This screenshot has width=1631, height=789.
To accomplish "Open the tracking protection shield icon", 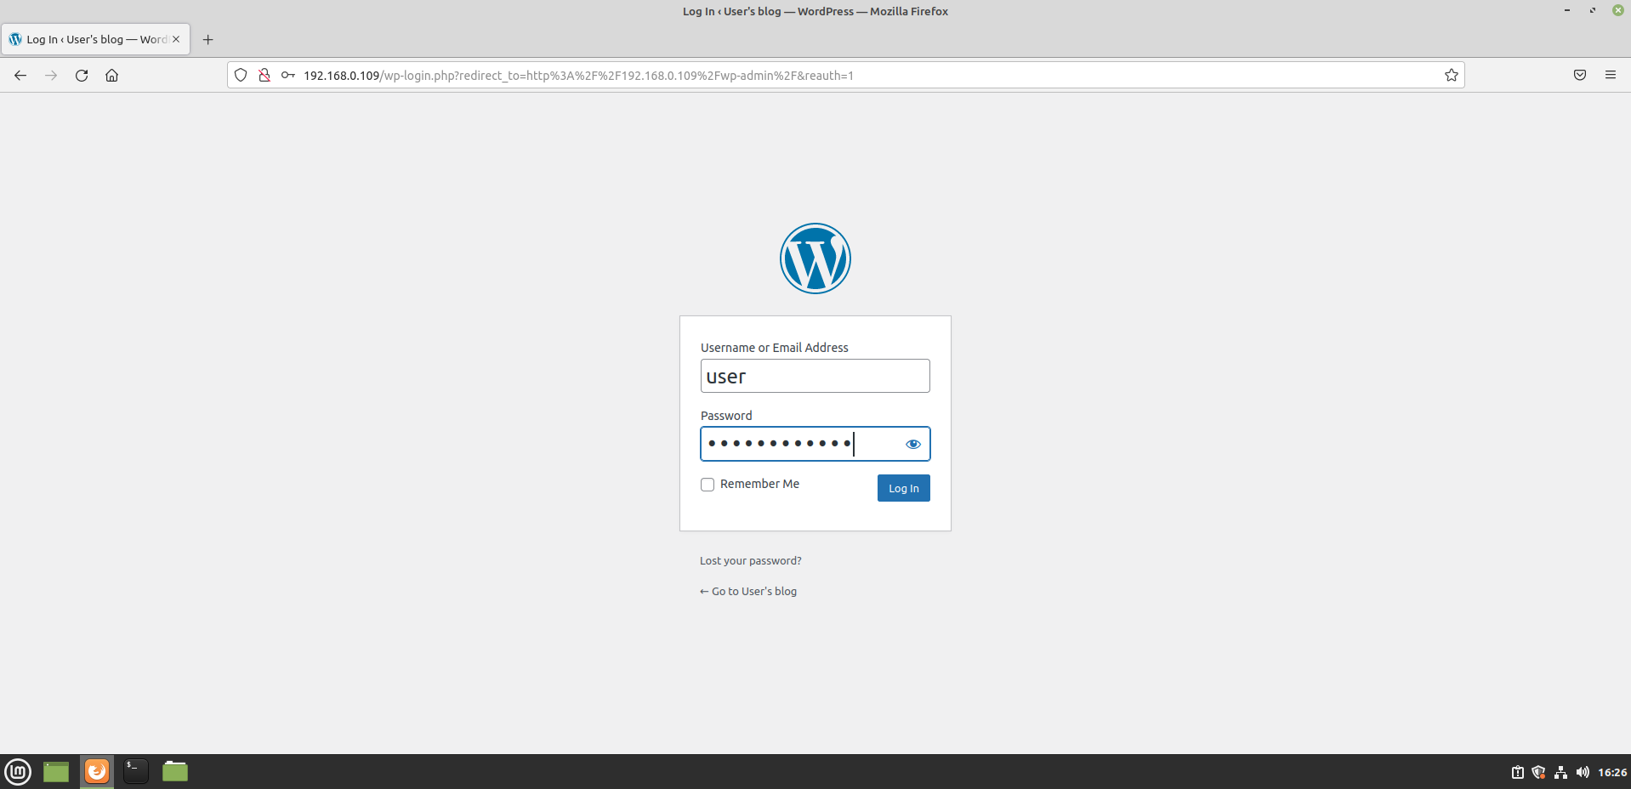I will pyautogui.click(x=241, y=75).
